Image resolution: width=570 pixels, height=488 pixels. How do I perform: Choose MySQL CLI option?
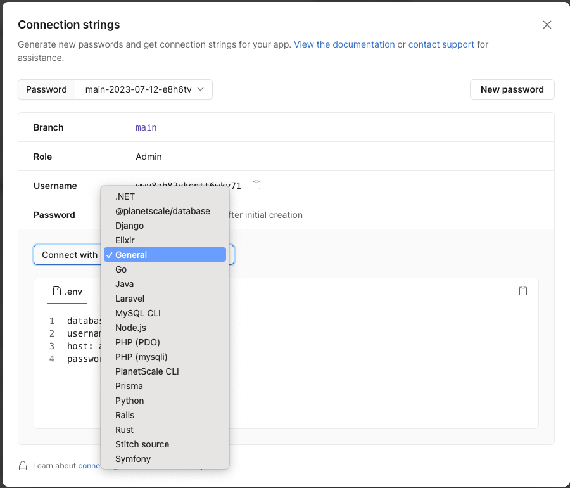[x=137, y=313]
